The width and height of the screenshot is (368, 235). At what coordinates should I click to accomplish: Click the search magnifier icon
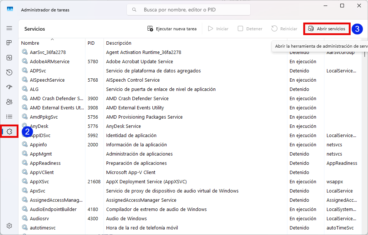pos(134,10)
